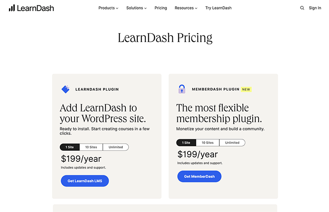The image size is (329, 212).
Task: Click the blue LearnDash plugin icon
Action: (65, 89)
